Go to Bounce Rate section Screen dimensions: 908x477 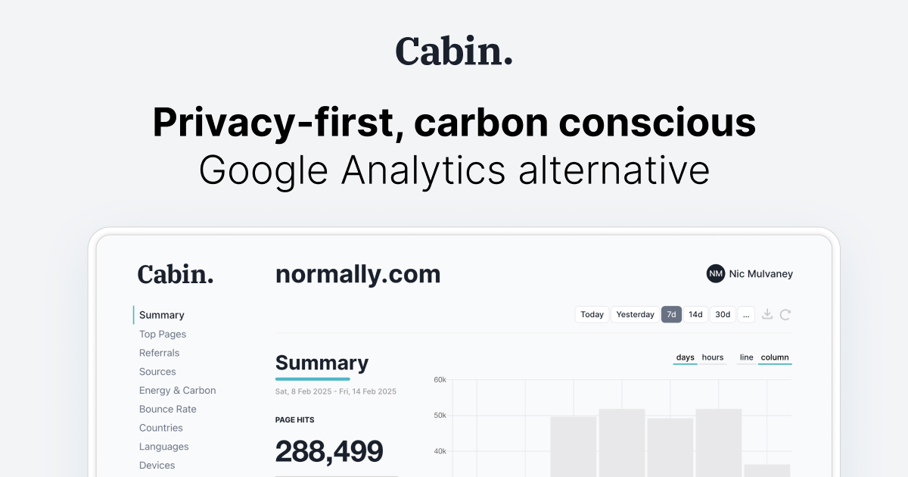tap(168, 409)
